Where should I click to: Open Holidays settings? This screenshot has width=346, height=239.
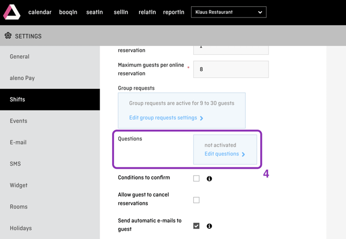coord(50,228)
